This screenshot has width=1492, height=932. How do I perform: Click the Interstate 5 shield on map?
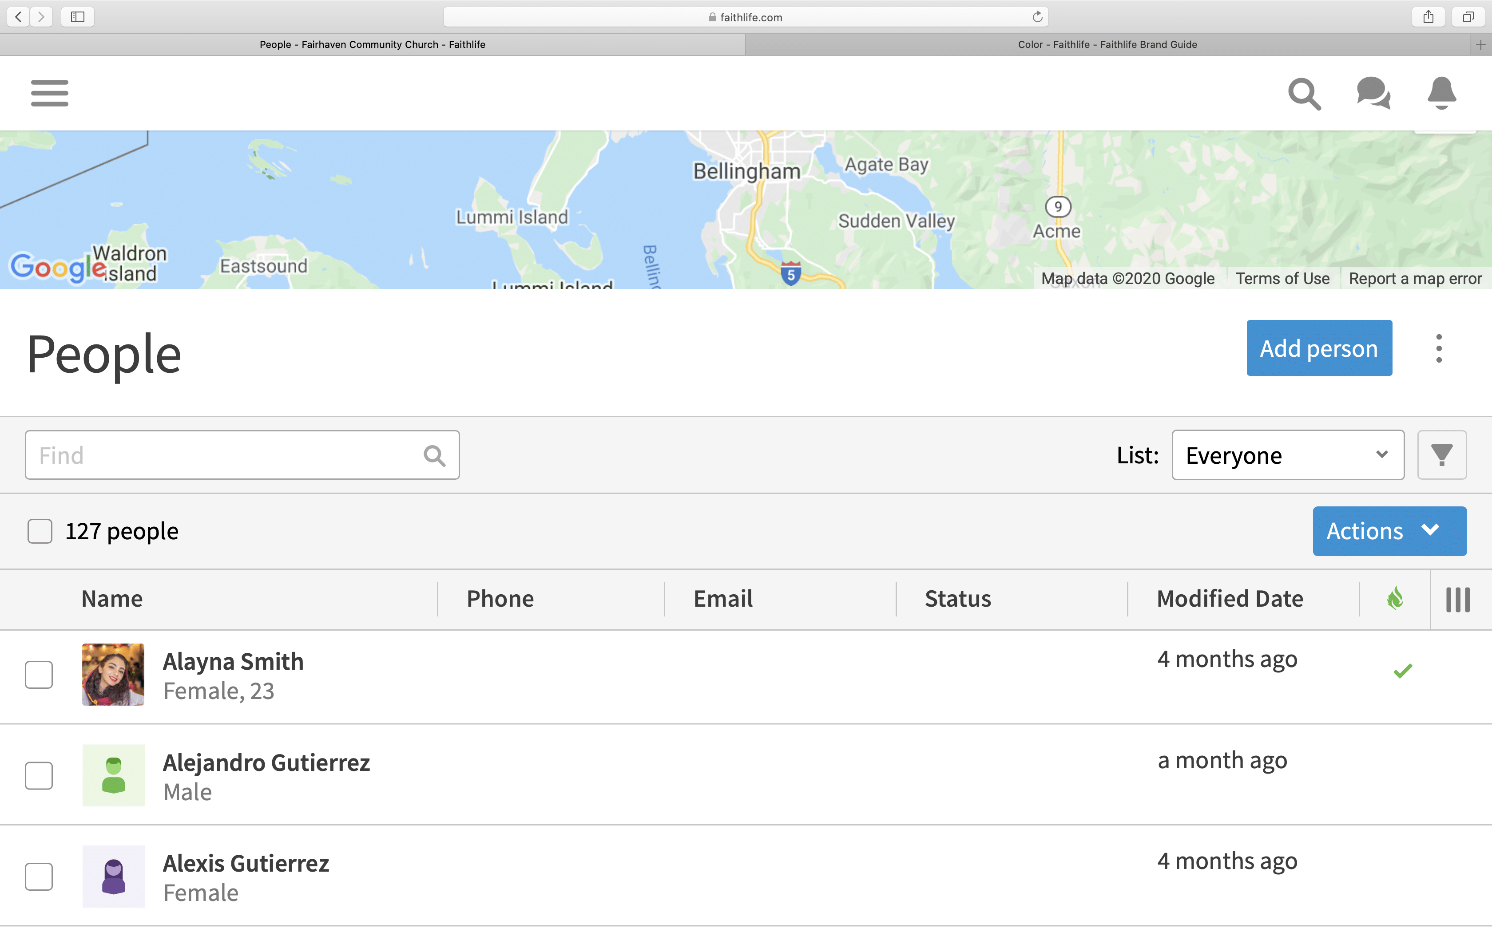pyautogui.click(x=790, y=273)
